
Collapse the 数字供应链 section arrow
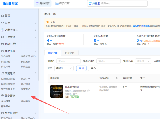pyautogui.click(x=36, y=113)
